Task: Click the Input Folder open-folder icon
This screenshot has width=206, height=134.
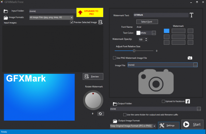Action: coord(5,11)
